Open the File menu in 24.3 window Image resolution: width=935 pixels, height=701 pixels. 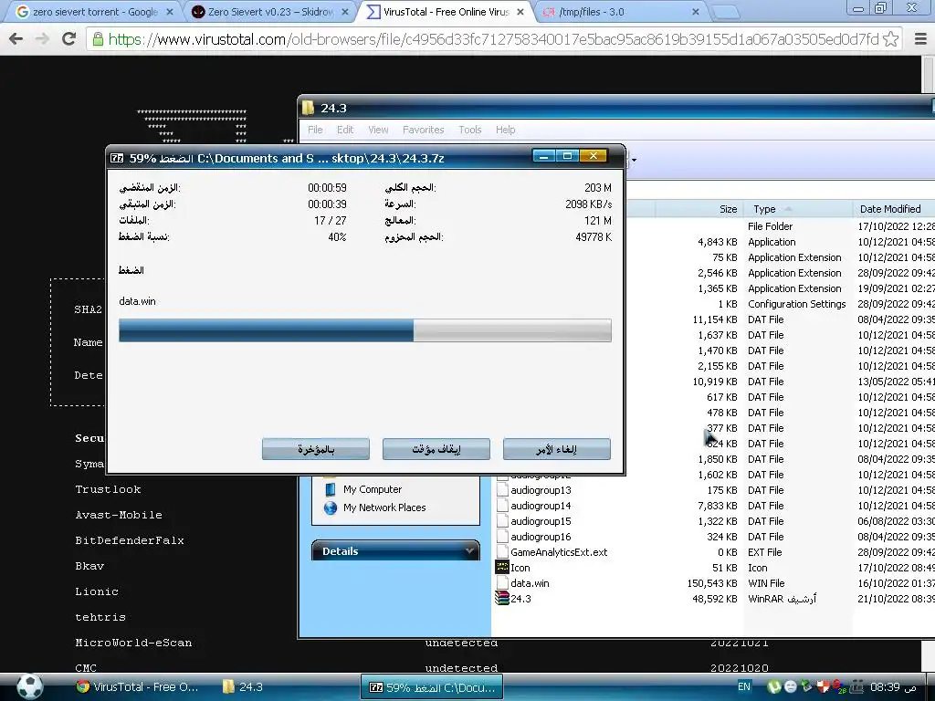coord(315,130)
